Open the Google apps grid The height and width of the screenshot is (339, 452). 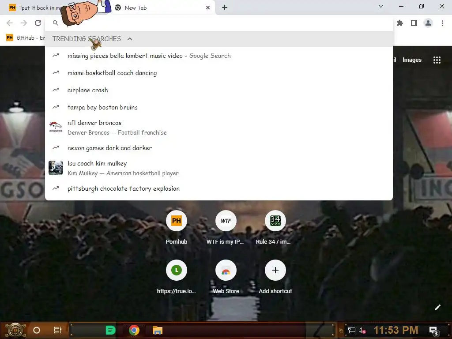pyautogui.click(x=437, y=60)
